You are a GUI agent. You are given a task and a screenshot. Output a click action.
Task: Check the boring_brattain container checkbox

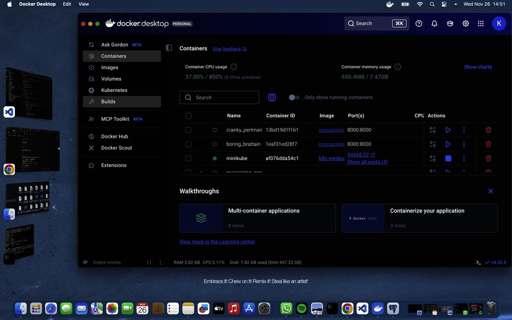[189, 144]
